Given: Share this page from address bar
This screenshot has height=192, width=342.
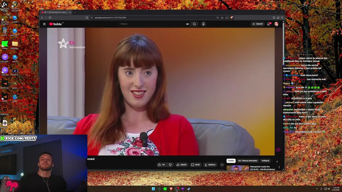Looking at the screenshot, I should click(227, 18).
